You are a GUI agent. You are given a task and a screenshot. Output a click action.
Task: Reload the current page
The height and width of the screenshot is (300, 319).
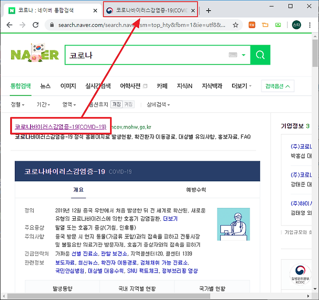click(x=35, y=25)
